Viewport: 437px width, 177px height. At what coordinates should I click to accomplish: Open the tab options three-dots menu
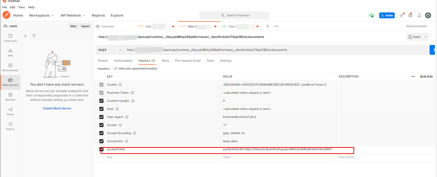click(276, 26)
